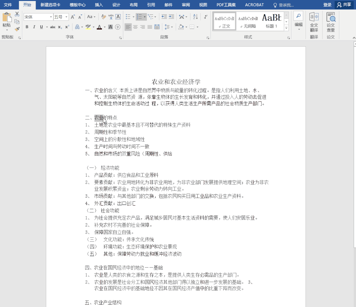Open the Font dialog launcher

click(120, 38)
